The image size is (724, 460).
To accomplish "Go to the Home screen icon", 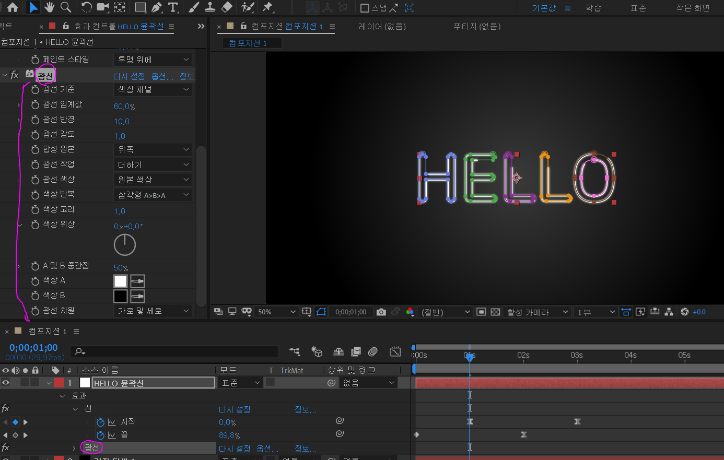I will coord(12,7).
